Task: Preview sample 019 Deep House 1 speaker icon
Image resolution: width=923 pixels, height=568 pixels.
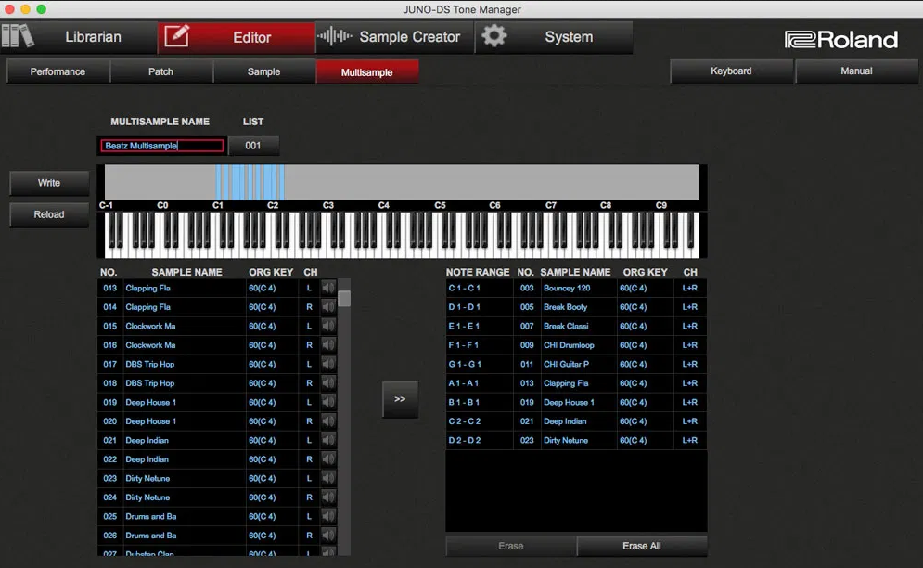Action: [328, 403]
